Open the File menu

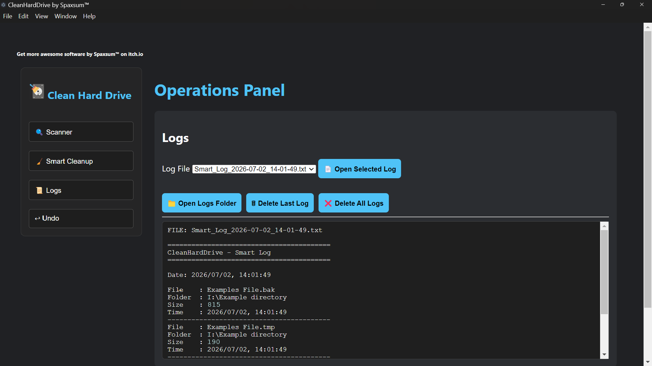[x=7, y=16]
